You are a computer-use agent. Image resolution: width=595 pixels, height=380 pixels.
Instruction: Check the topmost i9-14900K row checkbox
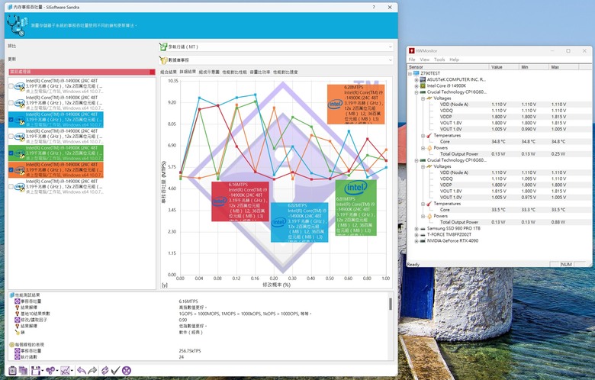pyautogui.click(x=11, y=86)
